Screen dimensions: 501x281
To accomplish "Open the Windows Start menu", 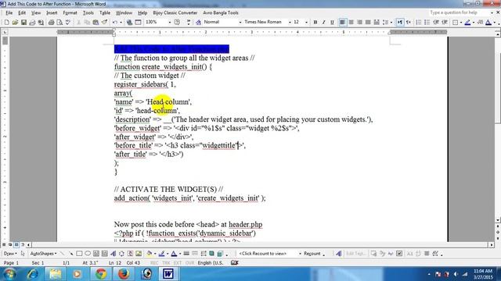I will (9, 274).
